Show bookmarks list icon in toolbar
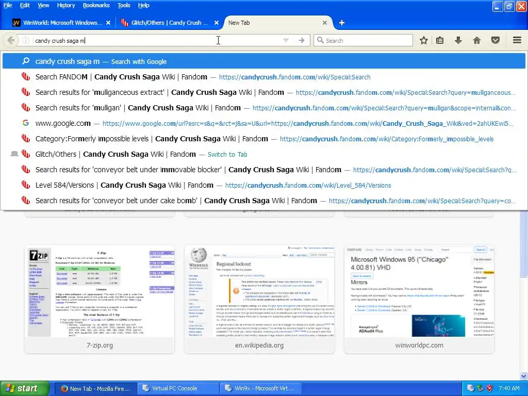This screenshot has height=396, width=528. click(x=440, y=40)
